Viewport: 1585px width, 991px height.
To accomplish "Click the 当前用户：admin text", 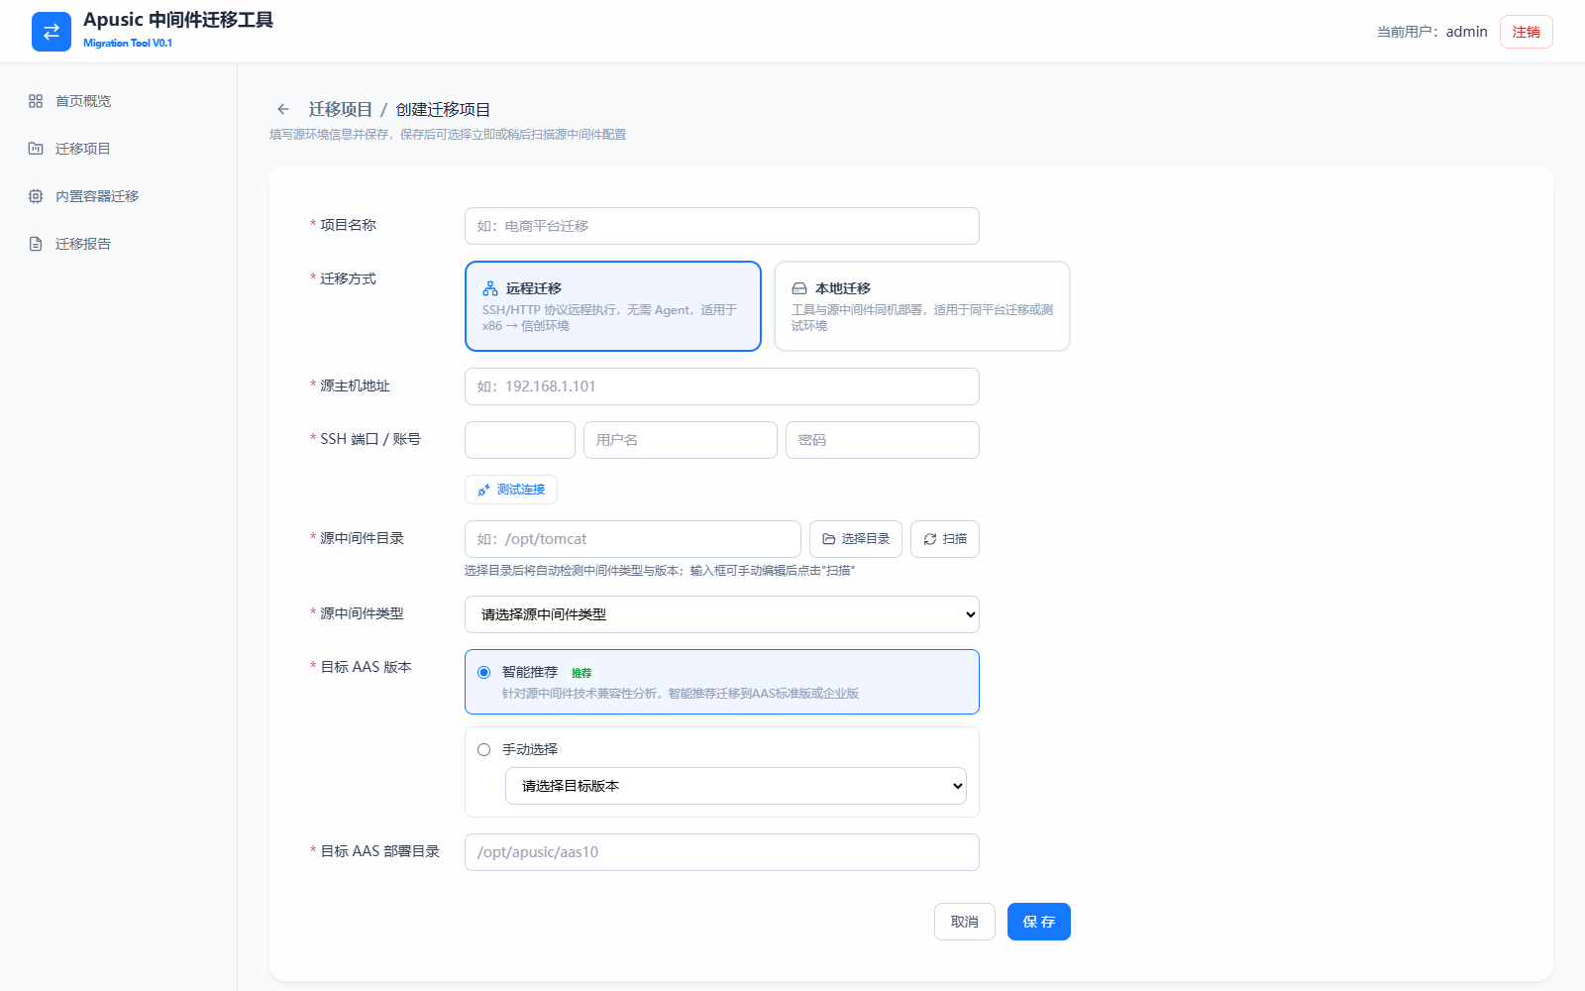I will pos(1432,32).
